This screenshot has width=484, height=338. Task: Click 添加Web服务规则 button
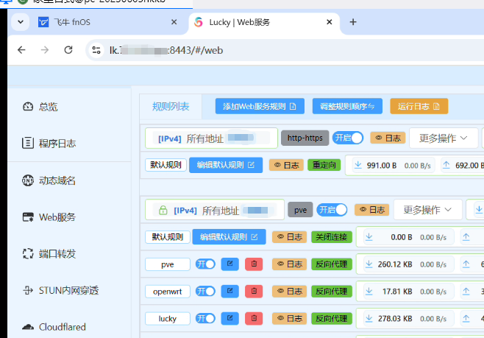pos(260,107)
